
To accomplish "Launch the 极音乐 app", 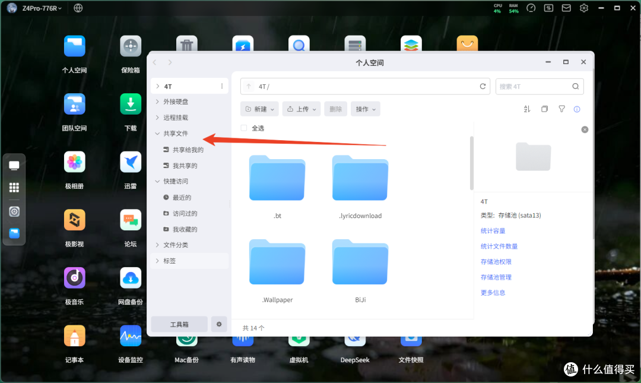I will pyautogui.click(x=74, y=278).
